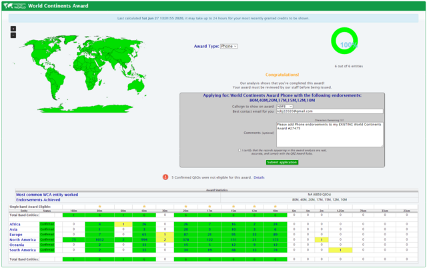427x268 pixels.
Task: Click the North America 20m cell showing 378
Action: pyautogui.click(x=185, y=240)
